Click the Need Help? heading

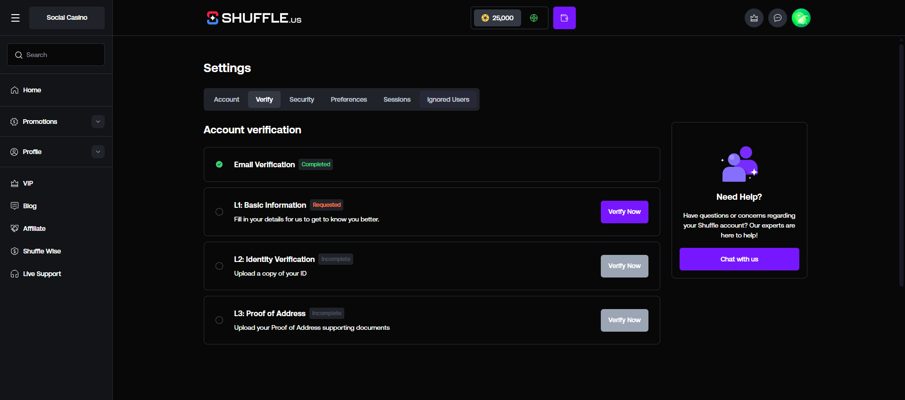tap(739, 197)
